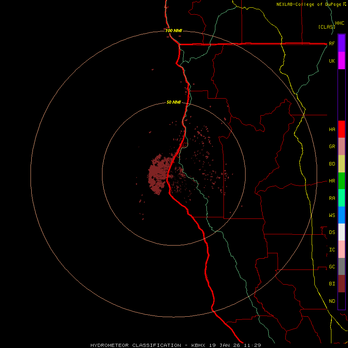This screenshot has width=348, height=348.
Task: Click the 50 NMI range ring label
Action: coord(174,102)
